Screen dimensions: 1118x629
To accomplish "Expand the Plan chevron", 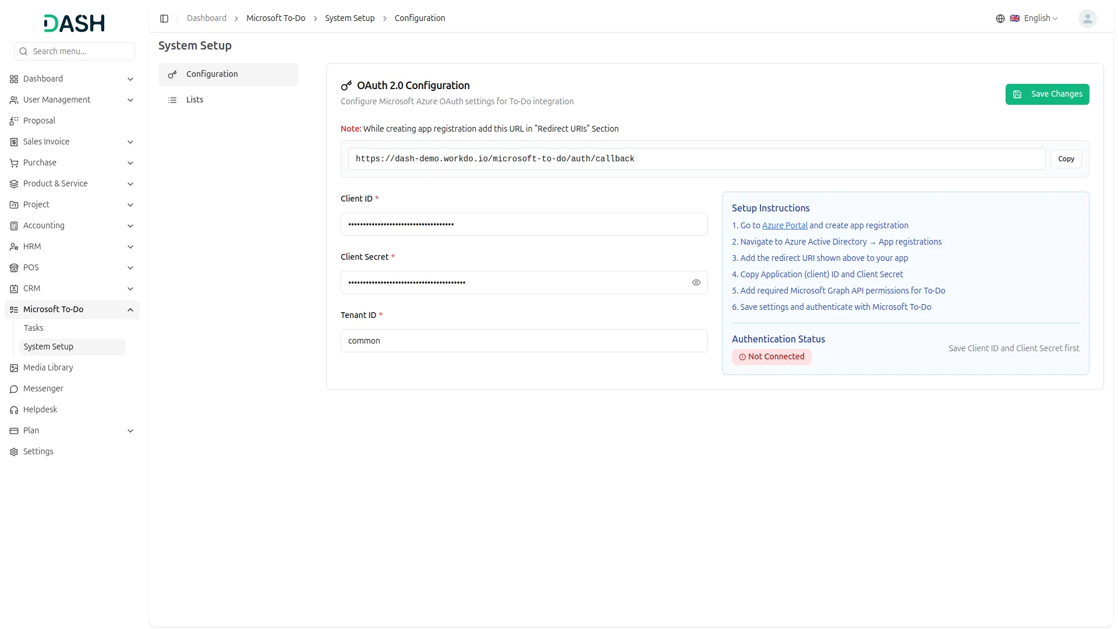I will (x=130, y=431).
